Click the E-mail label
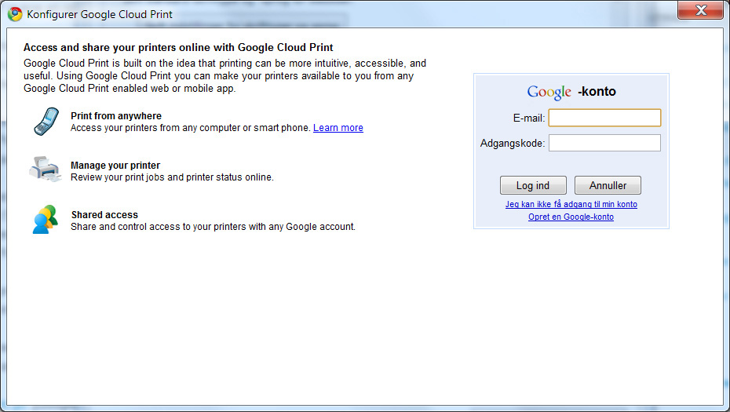 point(529,118)
